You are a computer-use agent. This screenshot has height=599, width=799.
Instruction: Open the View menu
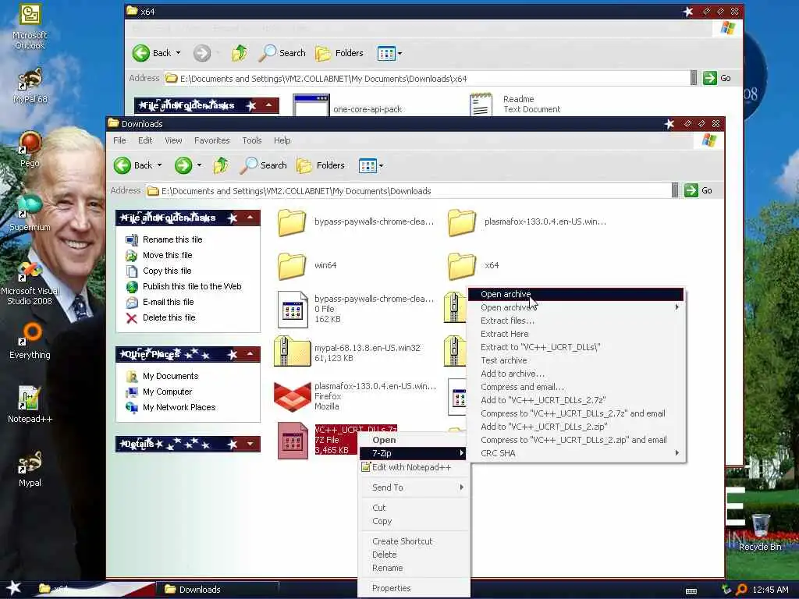coord(173,140)
